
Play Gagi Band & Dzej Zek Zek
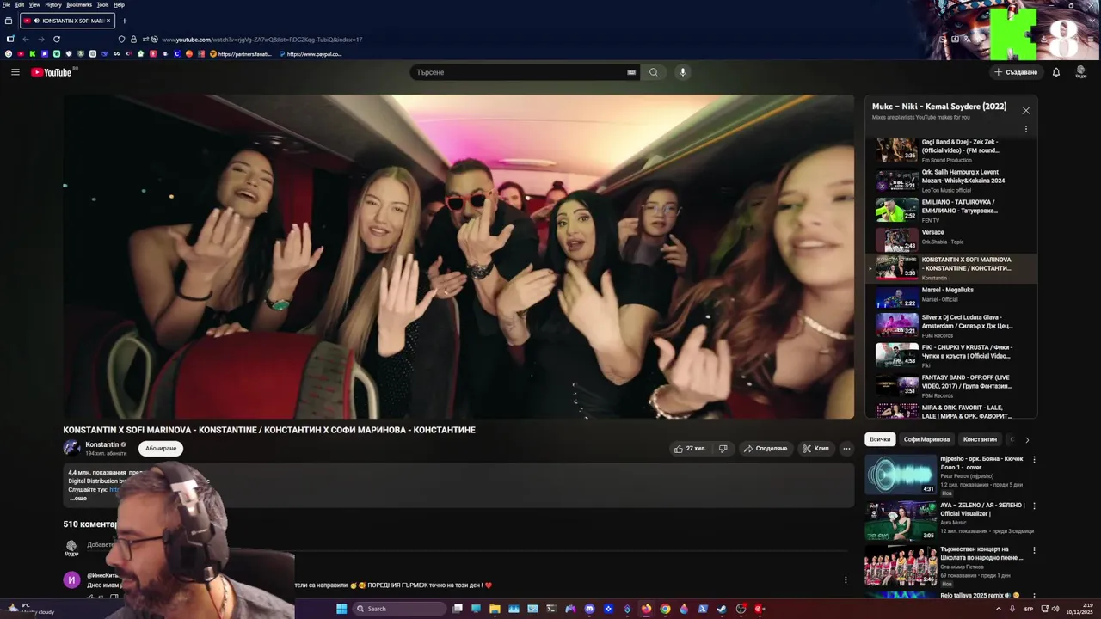951,150
